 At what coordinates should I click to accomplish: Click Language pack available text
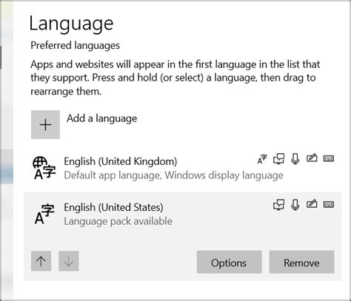(x=118, y=221)
